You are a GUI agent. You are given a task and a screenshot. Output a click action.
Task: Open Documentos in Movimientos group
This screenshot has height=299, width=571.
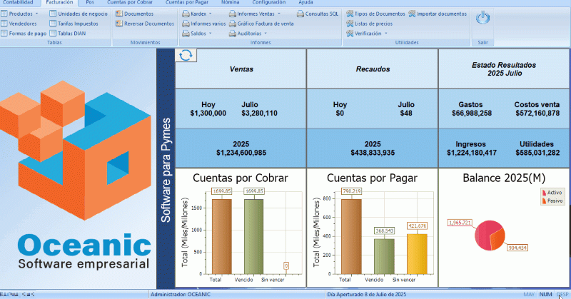click(x=138, y=14)
